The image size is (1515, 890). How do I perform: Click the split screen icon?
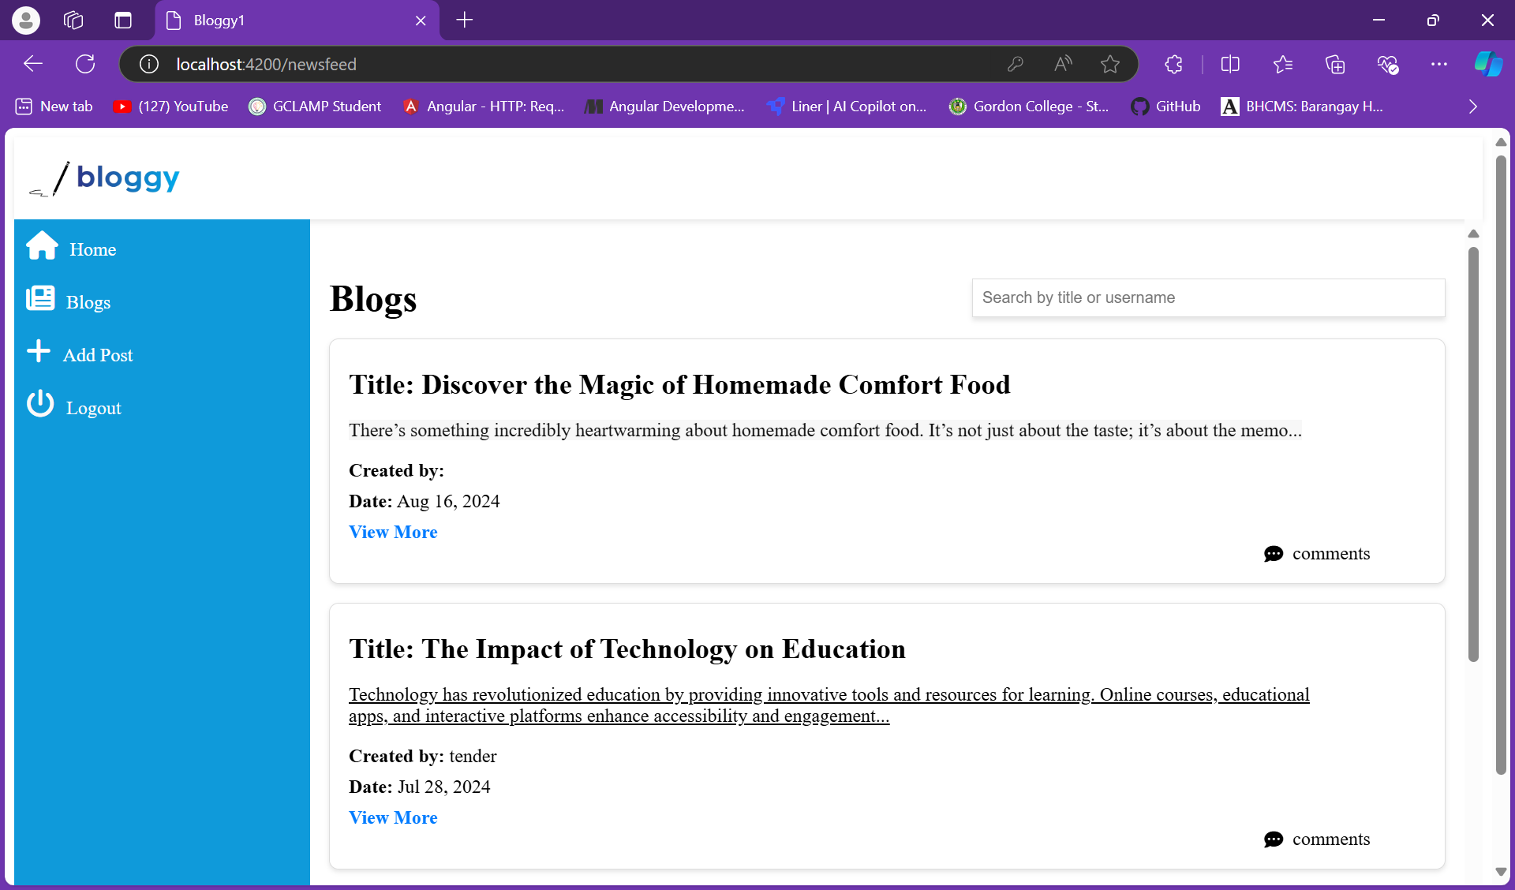pos(1230,64)
